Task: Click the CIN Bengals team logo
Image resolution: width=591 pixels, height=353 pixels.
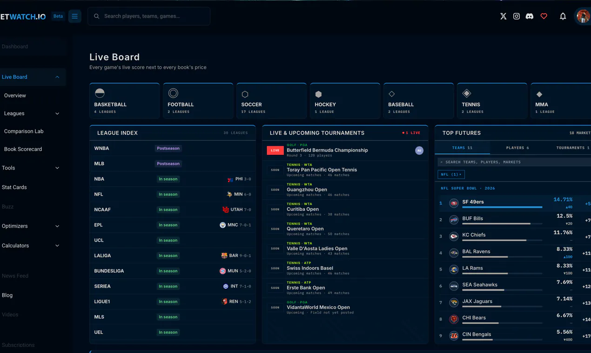Action: coord(454,336)
